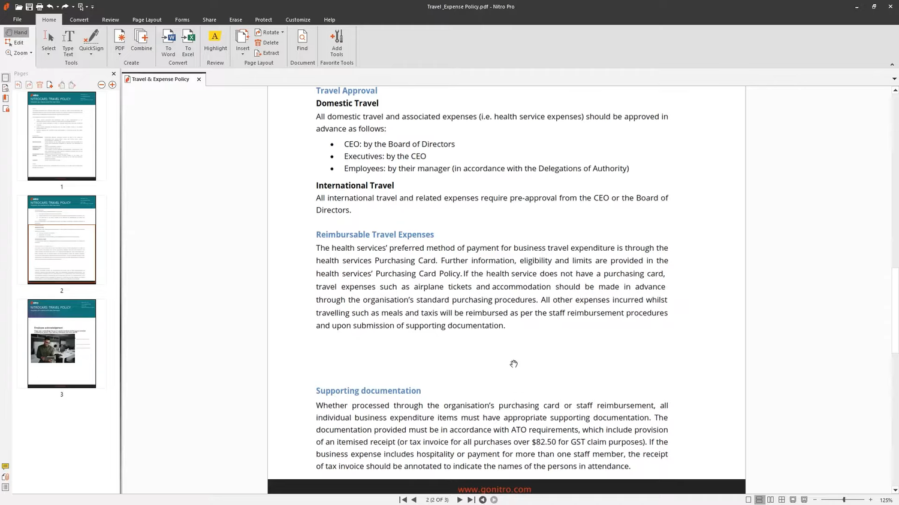The width and height of the screenshot is (899, 505).
Task: Open the Help ribbon tab
Action: pyautogui.click(x=330, y=20)
